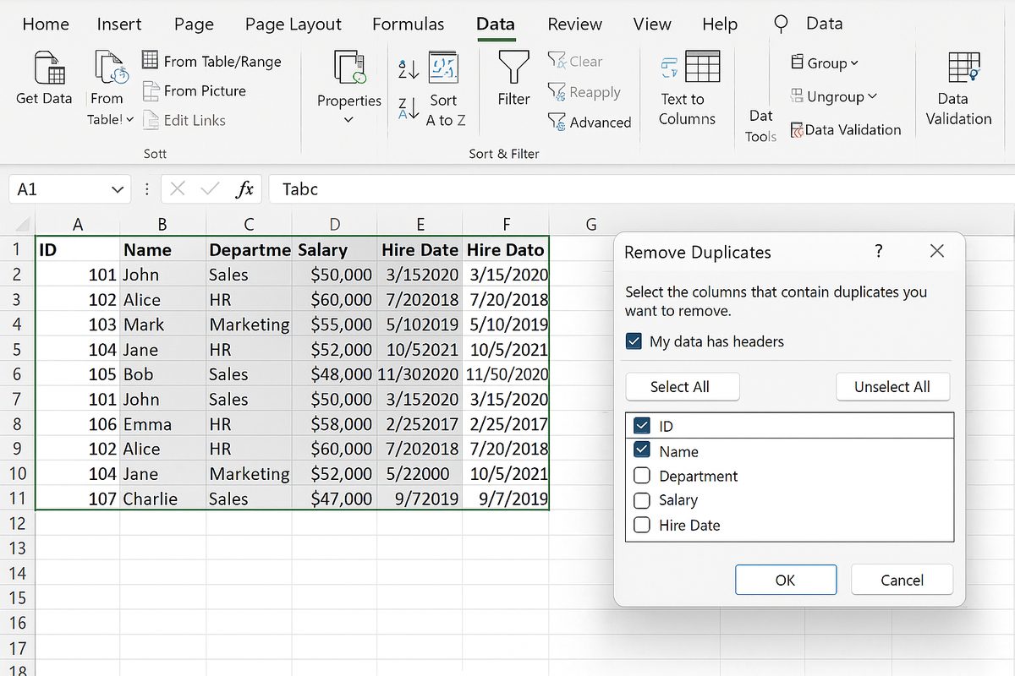This screenshot has width=1015, height=676.
Task: Select the row 12 header
Action: click(17, 524)
